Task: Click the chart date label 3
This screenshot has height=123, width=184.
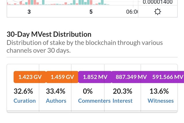Action: (x=29, y=12)
